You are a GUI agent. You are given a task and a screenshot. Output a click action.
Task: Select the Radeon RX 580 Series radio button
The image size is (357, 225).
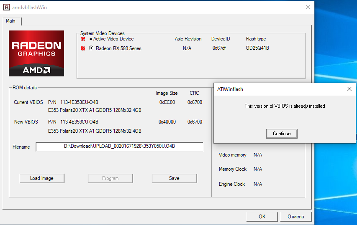pos(91,48)
